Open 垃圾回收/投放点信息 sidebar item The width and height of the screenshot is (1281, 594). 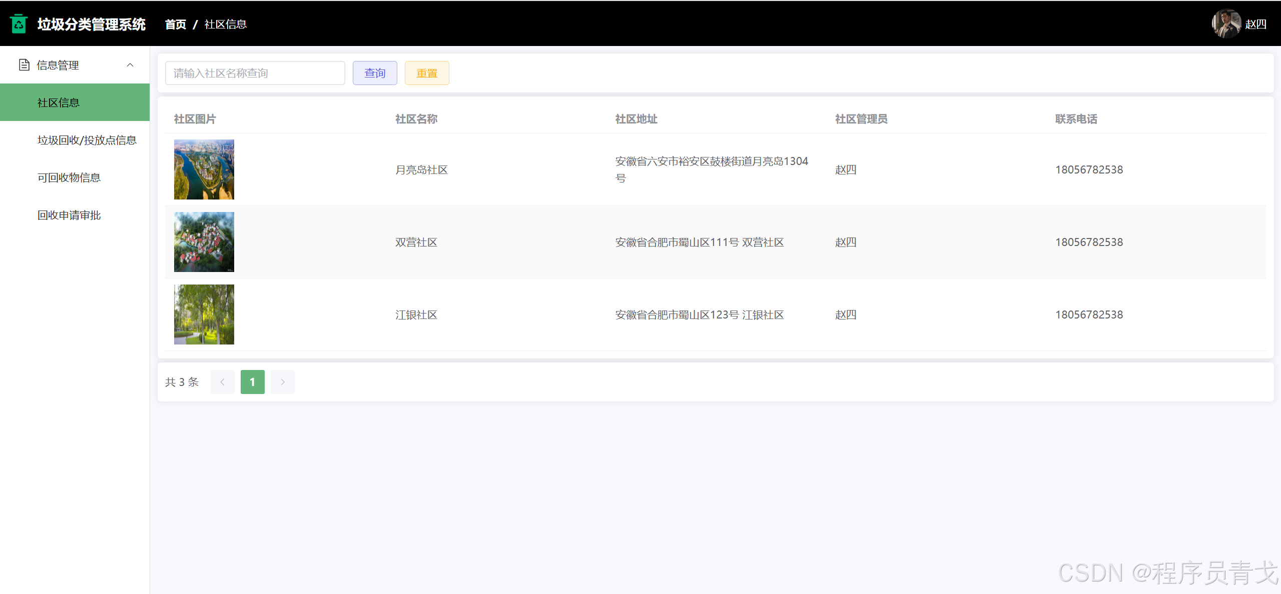(x=87, y=140)
